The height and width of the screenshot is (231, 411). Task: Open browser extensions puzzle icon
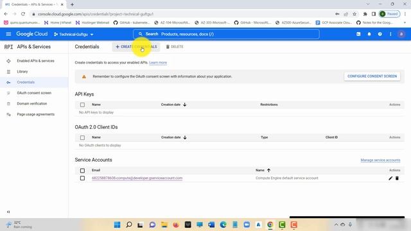click(365, 14)
